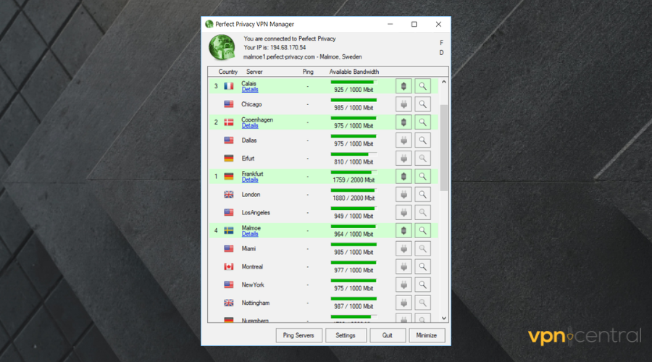Connect to Chicago server plug icon
The height and width of the screenshot is (362, 652).
pos(404,104)
